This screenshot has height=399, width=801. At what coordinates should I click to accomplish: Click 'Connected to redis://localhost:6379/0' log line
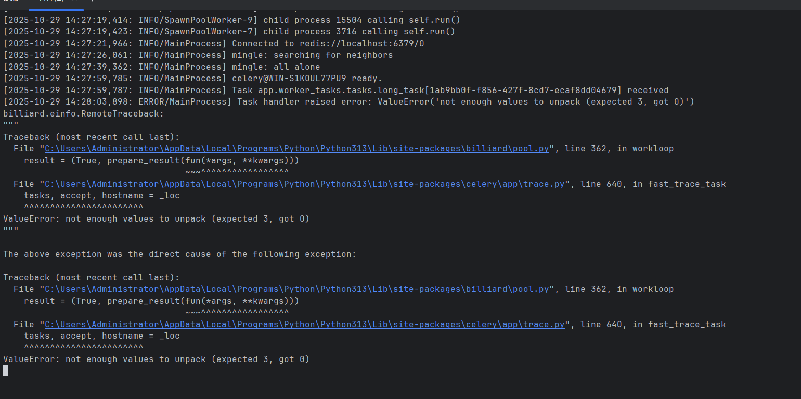pos(214,43)
